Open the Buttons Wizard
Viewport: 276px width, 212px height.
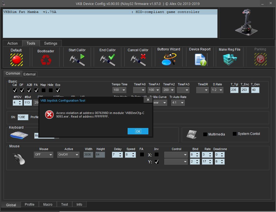pos(169,59)
